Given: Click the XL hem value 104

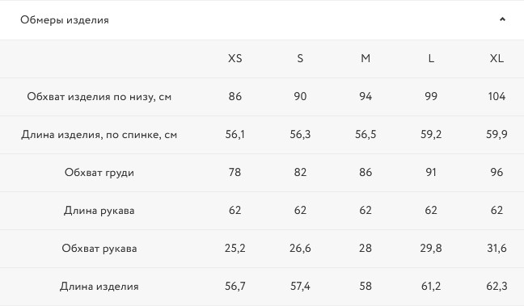Looking at the screenshot, I should click(x=497, y=96).
